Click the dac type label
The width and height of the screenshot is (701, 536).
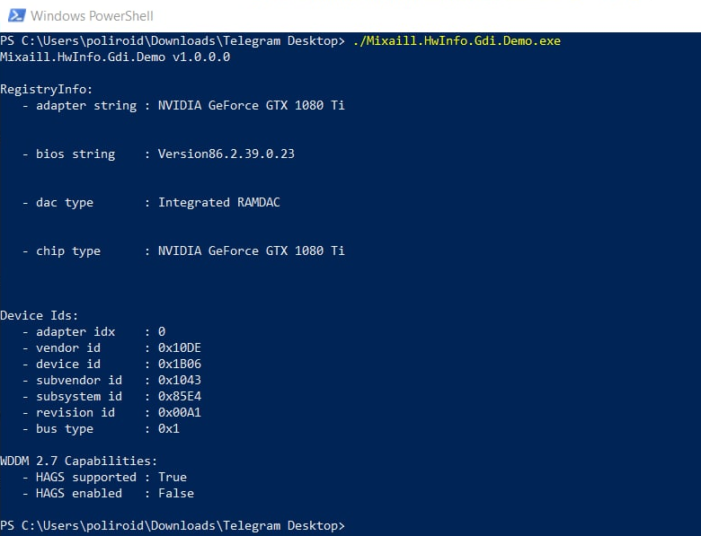pyautogui.click(x=65, y=202)
